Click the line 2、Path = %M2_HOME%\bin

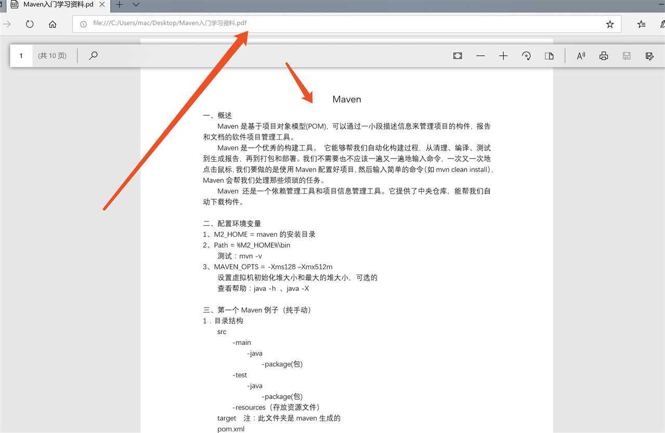tap(246, 245)
